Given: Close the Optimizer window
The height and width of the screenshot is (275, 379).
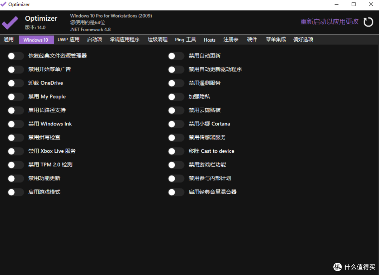Looking at the screenshot, I should (371, 4).
